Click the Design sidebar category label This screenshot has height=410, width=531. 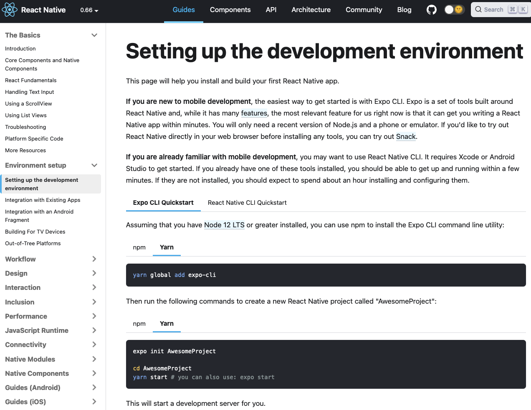click(x=16, y=273)
